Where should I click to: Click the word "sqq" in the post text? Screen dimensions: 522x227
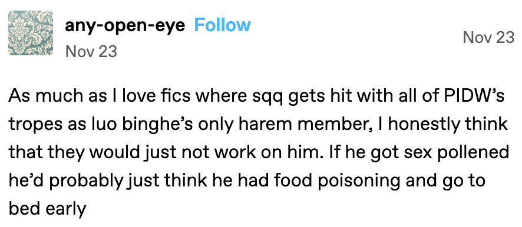tap(265, 98)
